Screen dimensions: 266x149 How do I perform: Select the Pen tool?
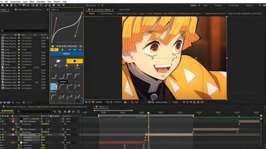(37, 5)
